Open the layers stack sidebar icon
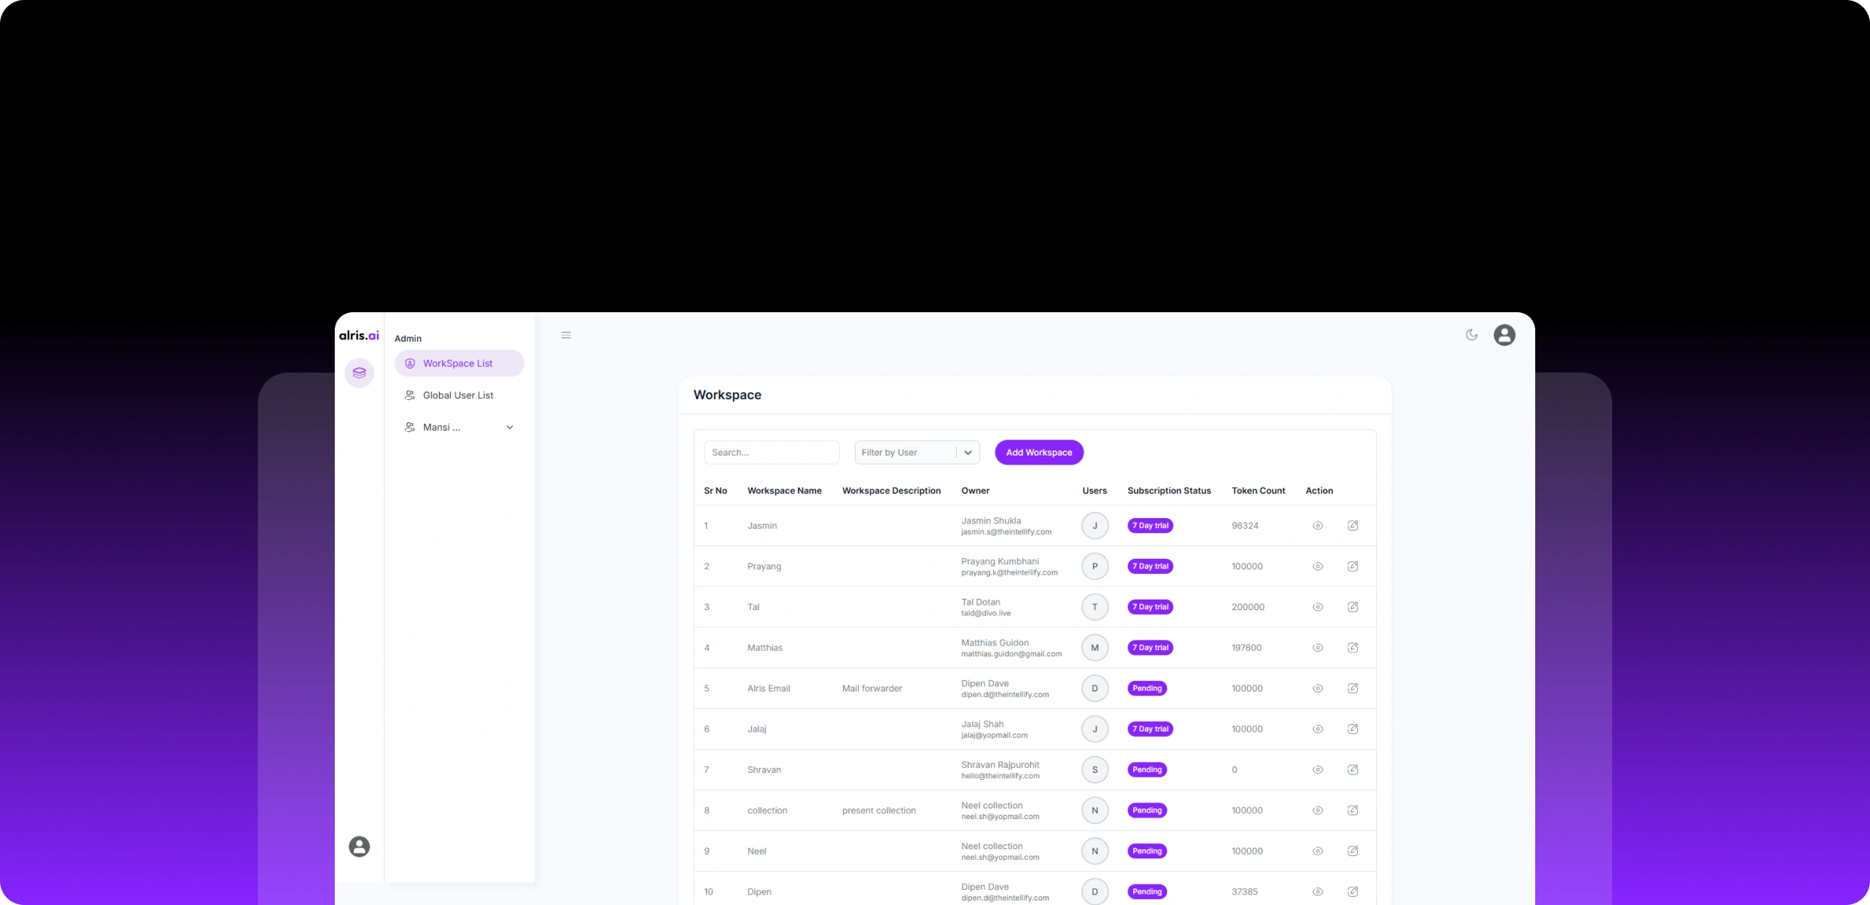1870x905 pixels. click(359, 373)
